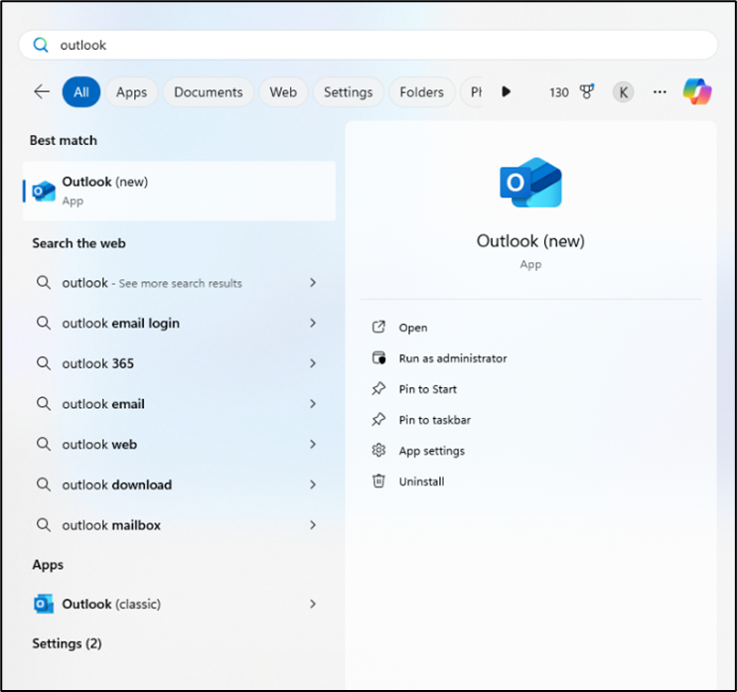Image resolution: width=737 pixels, height=692 pixels.
Task: Switch to the Apps filter tab
Action: (131, 92)
